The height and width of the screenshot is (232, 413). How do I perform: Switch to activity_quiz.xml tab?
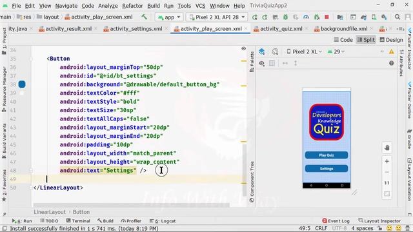(x=281, y=28)
